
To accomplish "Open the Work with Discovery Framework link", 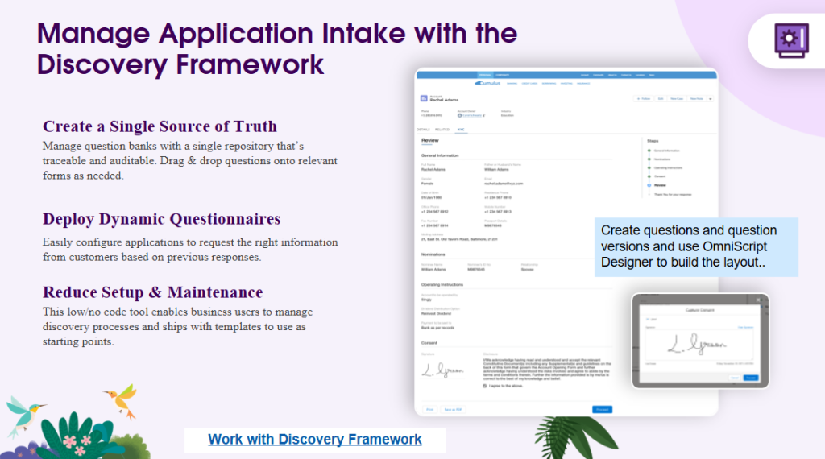I will [315, 439].
